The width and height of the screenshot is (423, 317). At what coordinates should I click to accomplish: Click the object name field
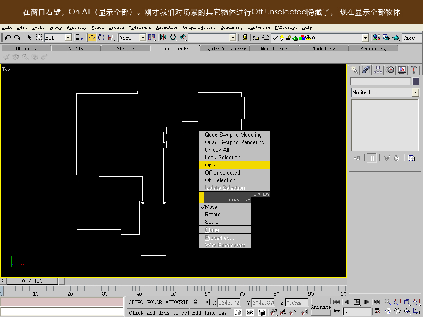380,81
